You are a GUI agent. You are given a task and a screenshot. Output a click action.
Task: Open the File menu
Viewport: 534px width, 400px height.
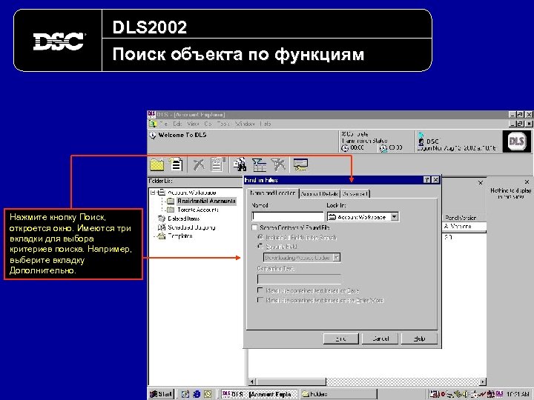[163, 124]
